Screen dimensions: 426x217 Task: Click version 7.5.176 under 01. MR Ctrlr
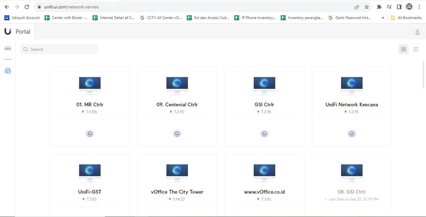[91, 112]
